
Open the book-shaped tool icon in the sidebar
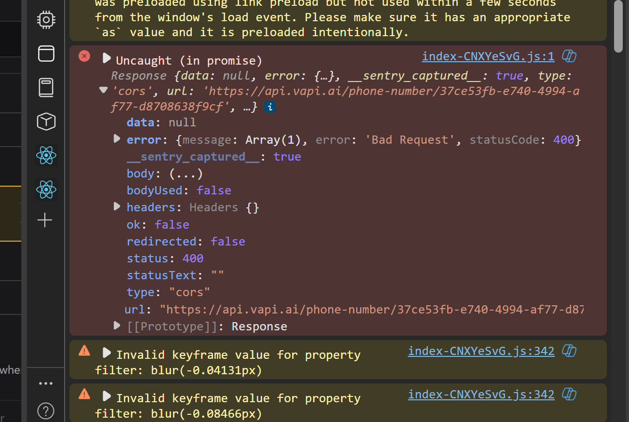tap(46, 88)
